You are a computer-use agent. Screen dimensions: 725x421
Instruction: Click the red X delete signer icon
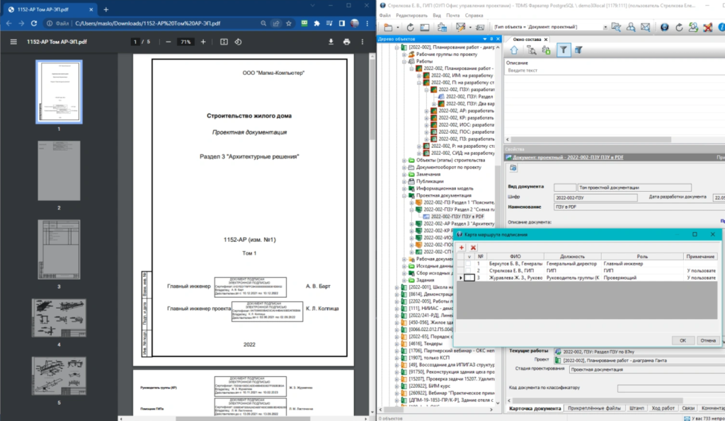tap(473, 247)
